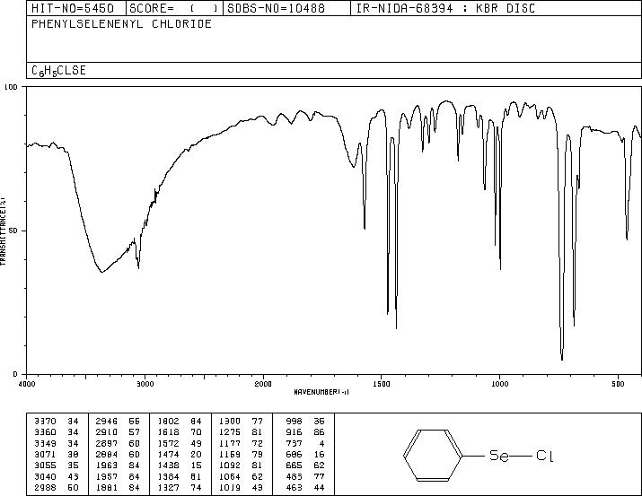
Task: Click the 2946 wavenumber in the table
Action: coord(107,422)
